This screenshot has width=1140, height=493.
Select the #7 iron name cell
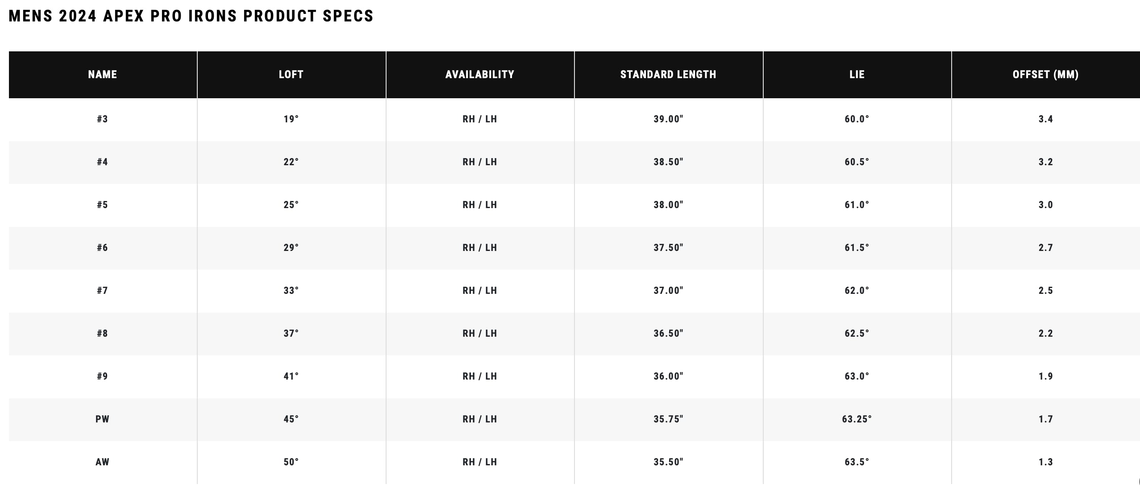tap(103, 291)
